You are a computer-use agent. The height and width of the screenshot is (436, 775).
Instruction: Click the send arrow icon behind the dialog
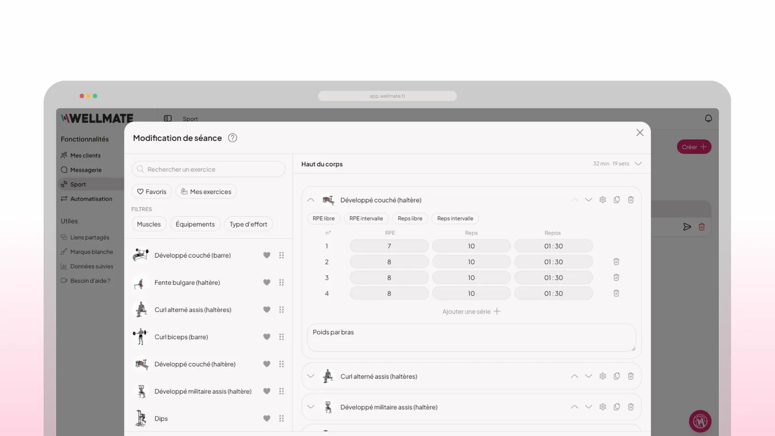[x=687, y=227]
